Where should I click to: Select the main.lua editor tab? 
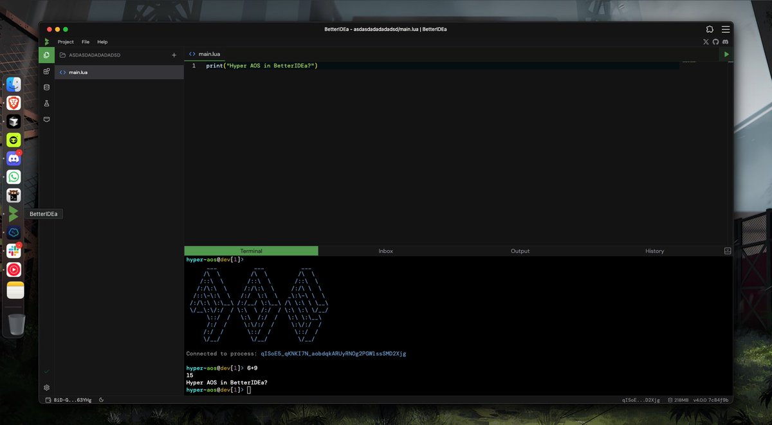coord(205,55)
